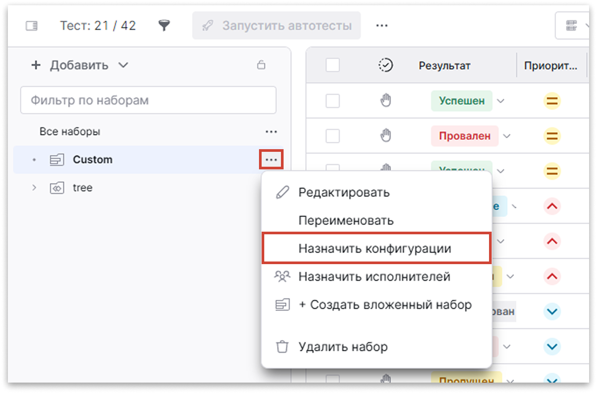597x394 pixels.
Task: Sort by Результат column header
Action: (x=444, y=66)
